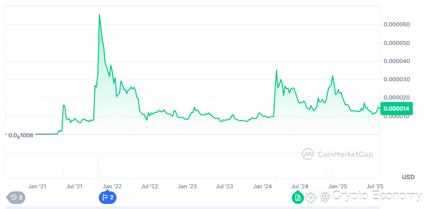Screen dimensions: 426x209
Task: Click the Jan '22 date label
Action: point(112,186)
